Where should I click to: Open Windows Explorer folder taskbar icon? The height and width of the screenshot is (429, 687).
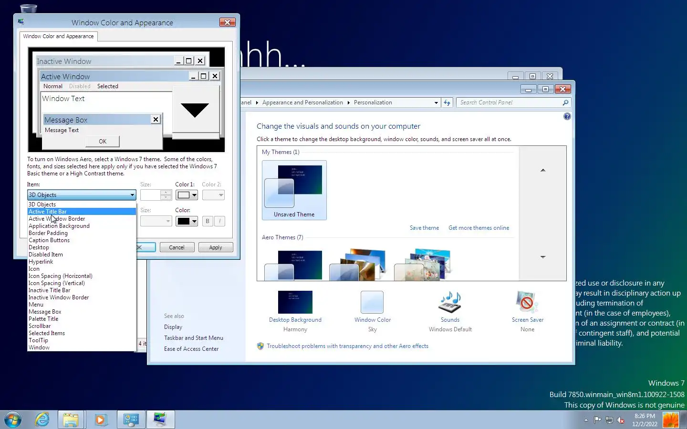coord(71,419)
